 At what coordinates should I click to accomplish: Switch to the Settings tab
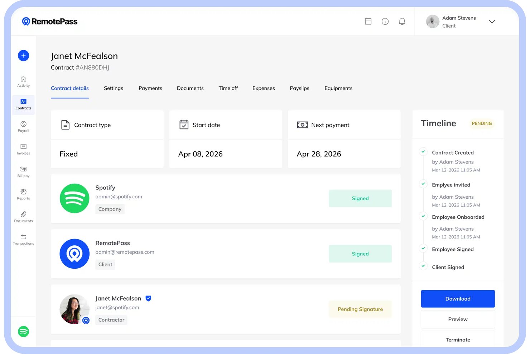114,88
